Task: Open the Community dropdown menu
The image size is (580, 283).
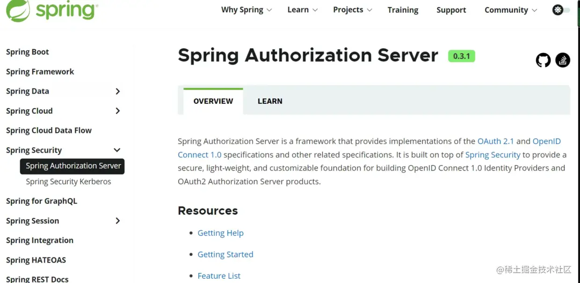Action: [x=511, y=10]
